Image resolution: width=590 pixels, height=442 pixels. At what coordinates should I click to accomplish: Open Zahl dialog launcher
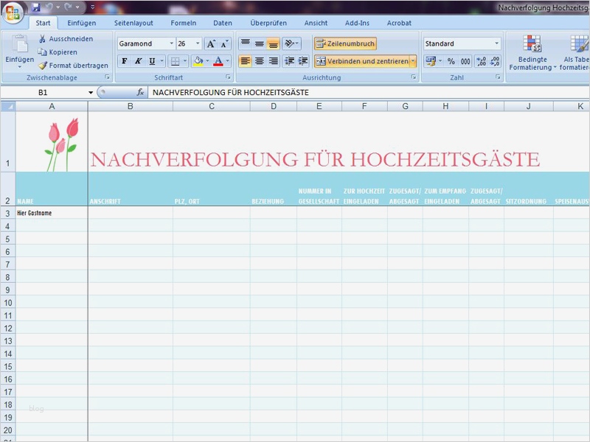pos(499,77)
